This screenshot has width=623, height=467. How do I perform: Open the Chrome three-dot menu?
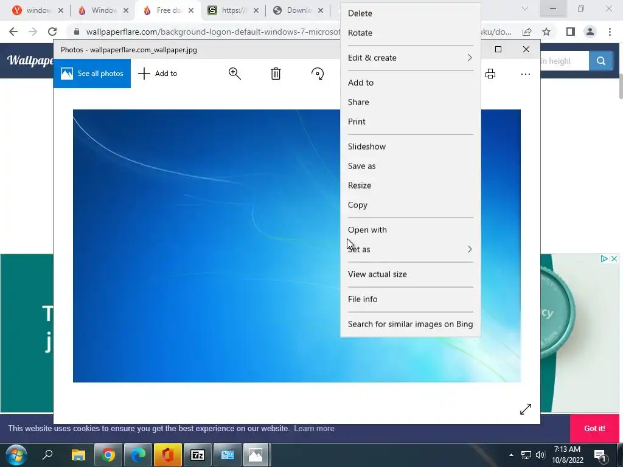[610, 32]
